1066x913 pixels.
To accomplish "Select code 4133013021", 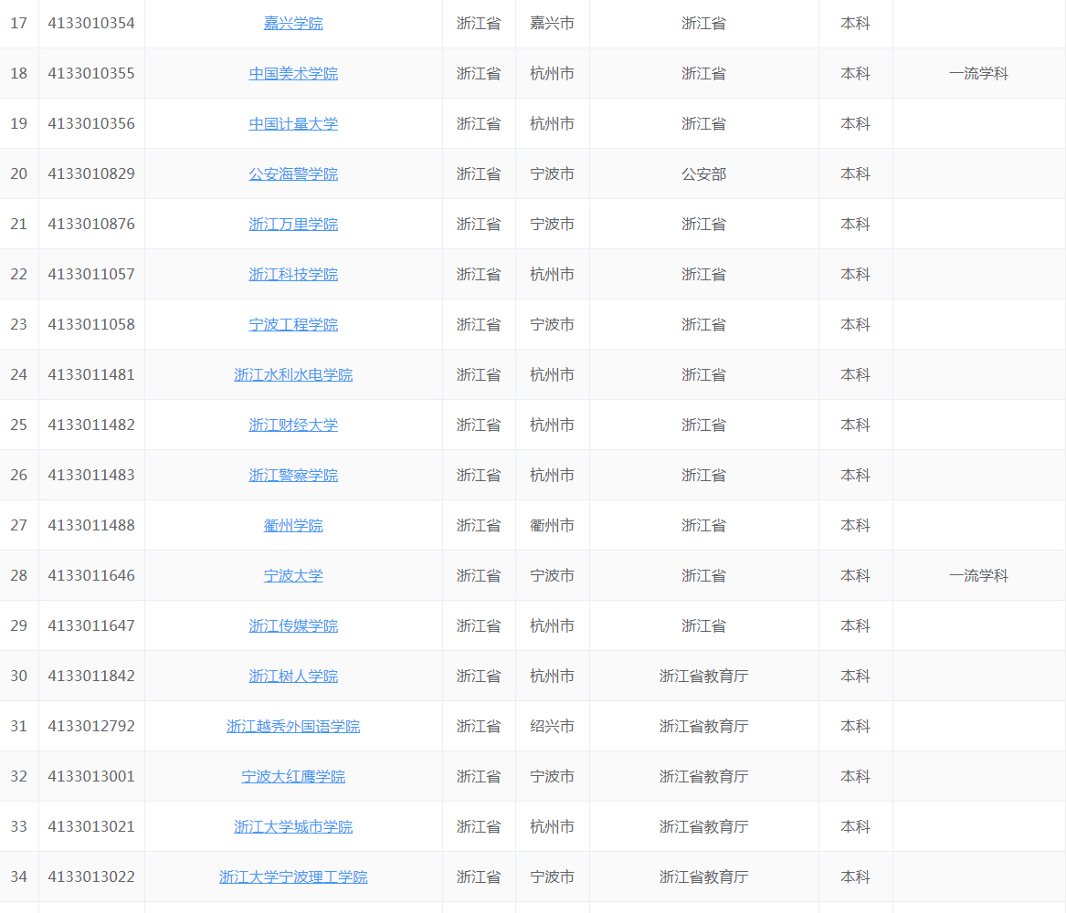I will click(x=91, y=827).
